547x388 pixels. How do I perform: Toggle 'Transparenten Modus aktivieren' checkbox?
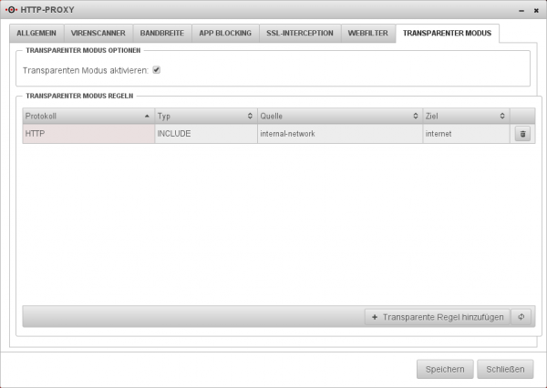pyautogui.click(x=158, y=69)
